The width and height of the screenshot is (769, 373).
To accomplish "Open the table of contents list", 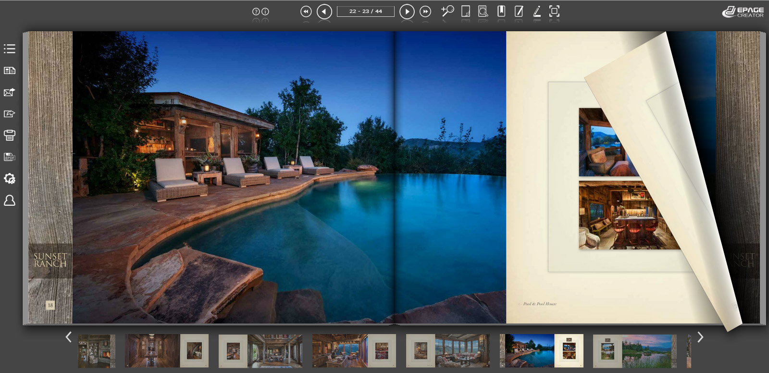I will click(x=10, y=49).
